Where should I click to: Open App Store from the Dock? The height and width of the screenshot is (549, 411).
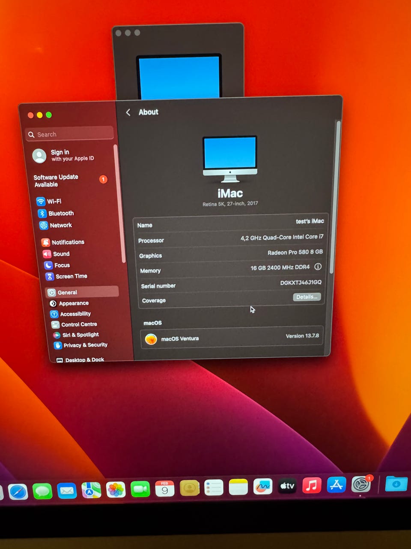pos(337,485)
